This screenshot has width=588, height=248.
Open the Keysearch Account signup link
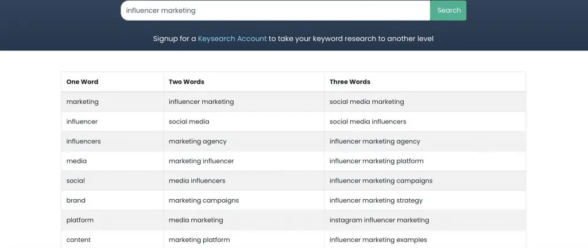pos(232,38)
